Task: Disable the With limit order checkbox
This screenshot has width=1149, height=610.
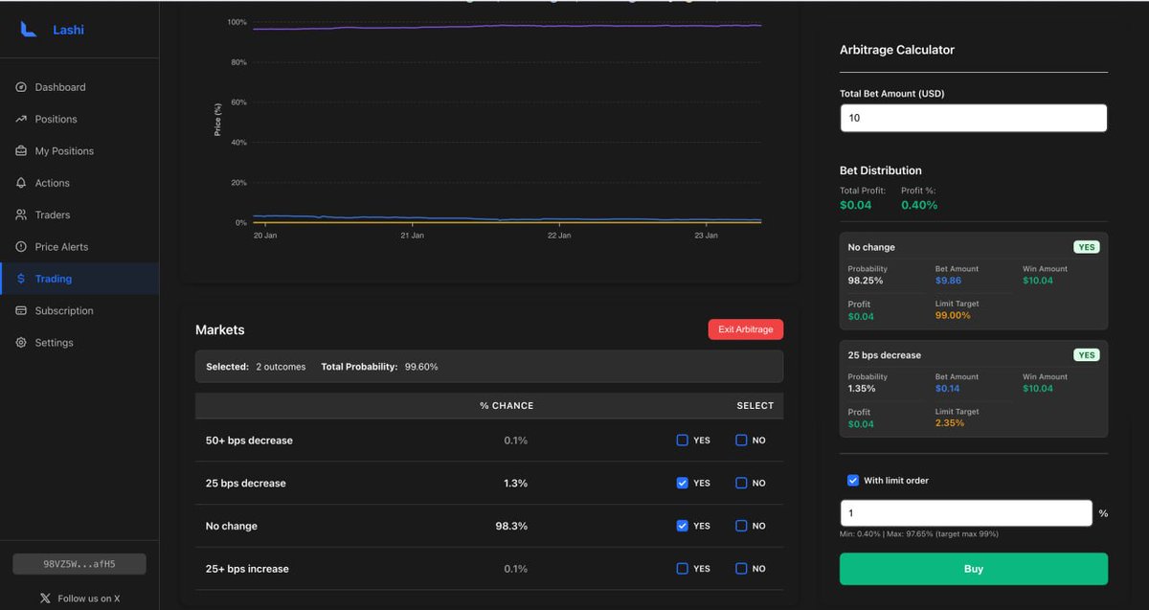Action: [853, 481]
